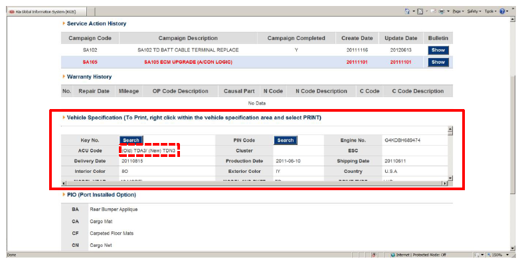Expand the Print dropdown arrow
The height and width of the screenshot is (264, 522).
coord(448,11)
